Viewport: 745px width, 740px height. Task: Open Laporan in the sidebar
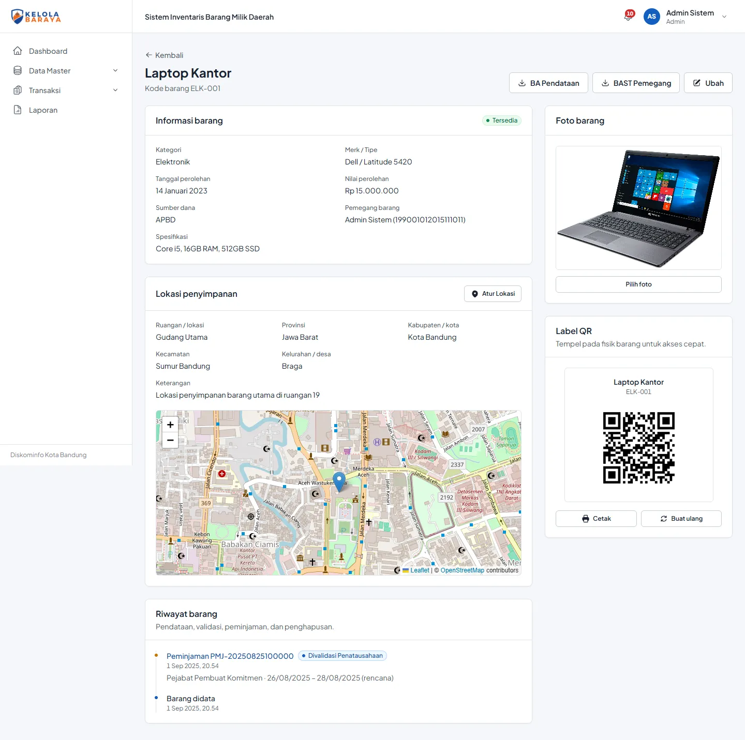66,110
